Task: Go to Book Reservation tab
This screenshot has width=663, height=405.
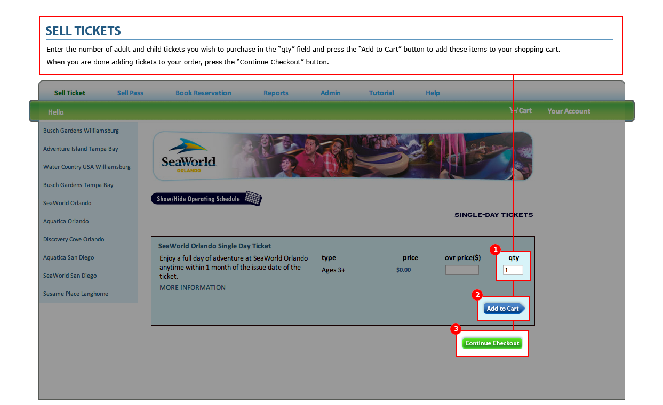Action: tap(203, 93)
